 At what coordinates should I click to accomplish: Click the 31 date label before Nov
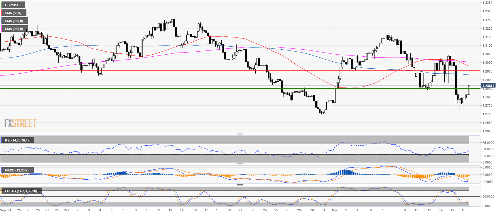[323, 210]
